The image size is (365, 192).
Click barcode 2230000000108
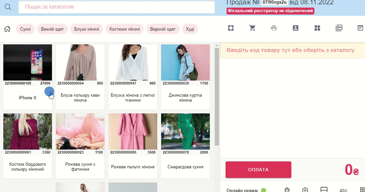click(x=18, y=83)
